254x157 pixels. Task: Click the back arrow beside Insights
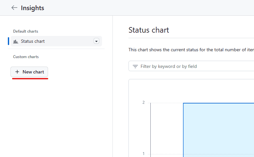tap(14, 8)
